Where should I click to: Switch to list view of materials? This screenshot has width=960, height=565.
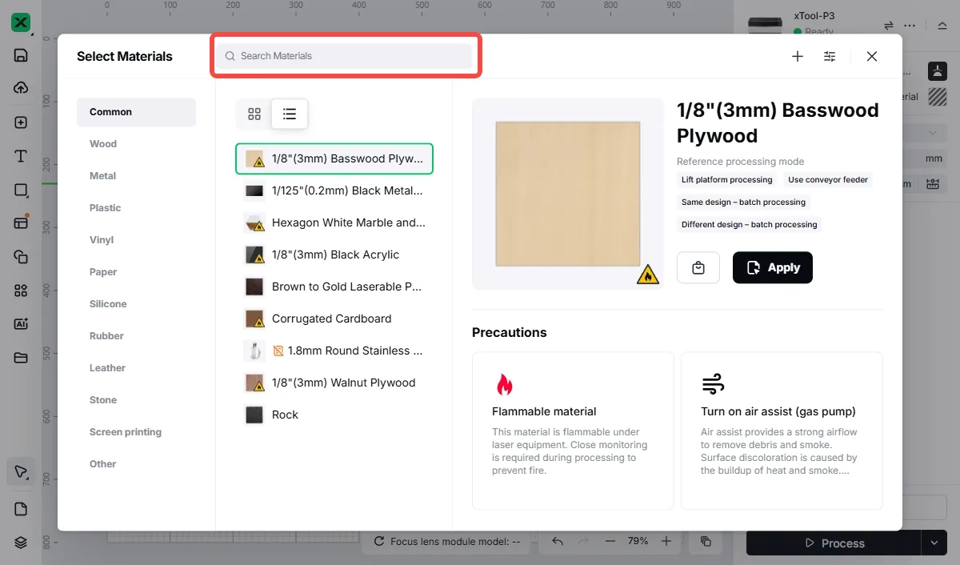click(x=290, y=114)
